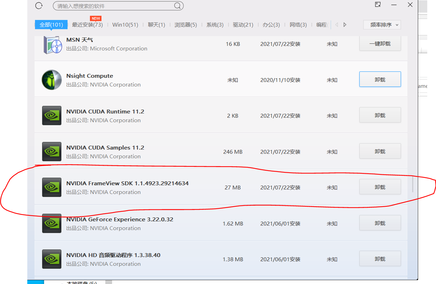Open the 网络(3) category tab

coord(298,25)
